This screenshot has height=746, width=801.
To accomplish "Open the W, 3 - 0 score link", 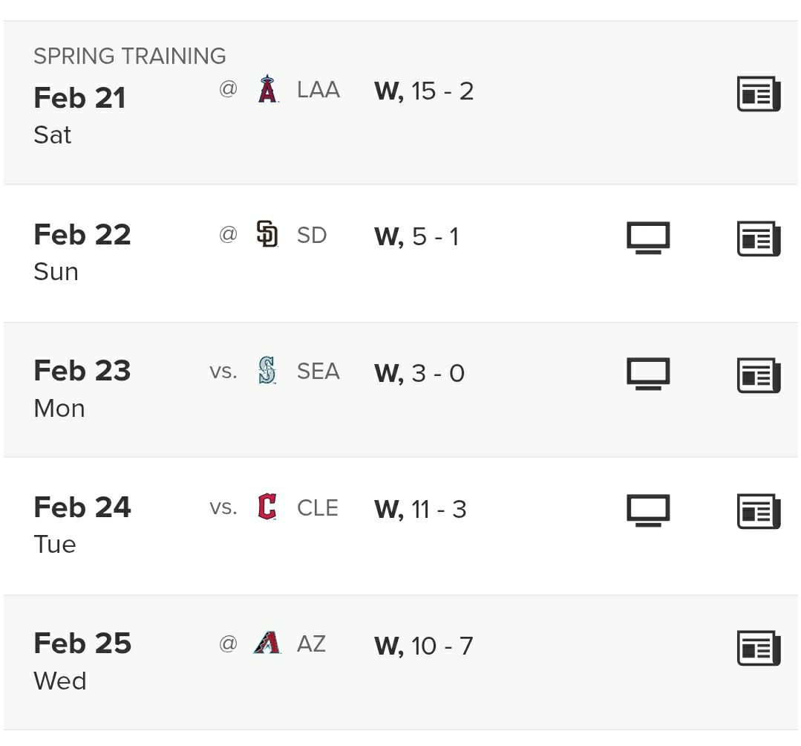I will (419, 373).
